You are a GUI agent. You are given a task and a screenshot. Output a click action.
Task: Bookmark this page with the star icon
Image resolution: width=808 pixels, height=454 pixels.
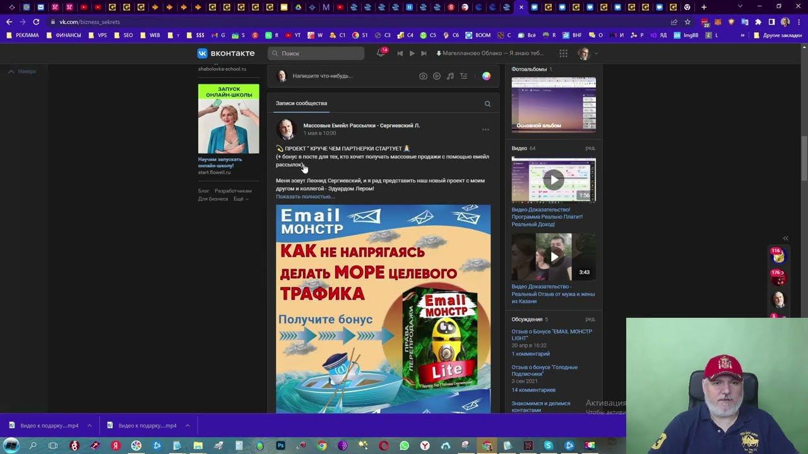pyautogui.click(x=687, y=21)
